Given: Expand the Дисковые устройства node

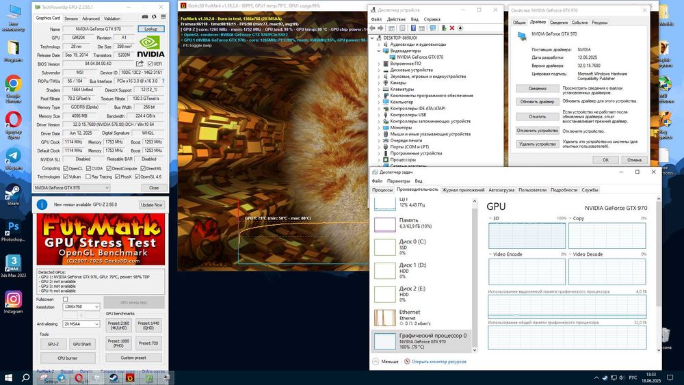Looking at the screenshot, I should pos(379,70).
